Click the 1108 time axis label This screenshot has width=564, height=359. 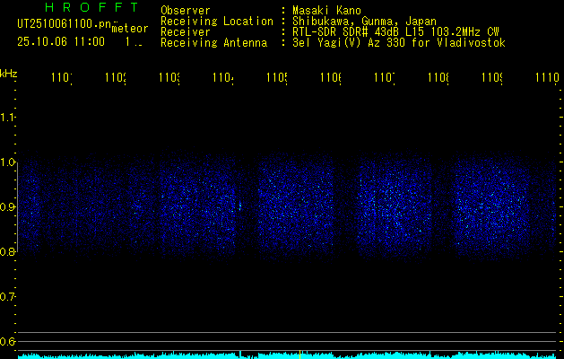[438, 77]
